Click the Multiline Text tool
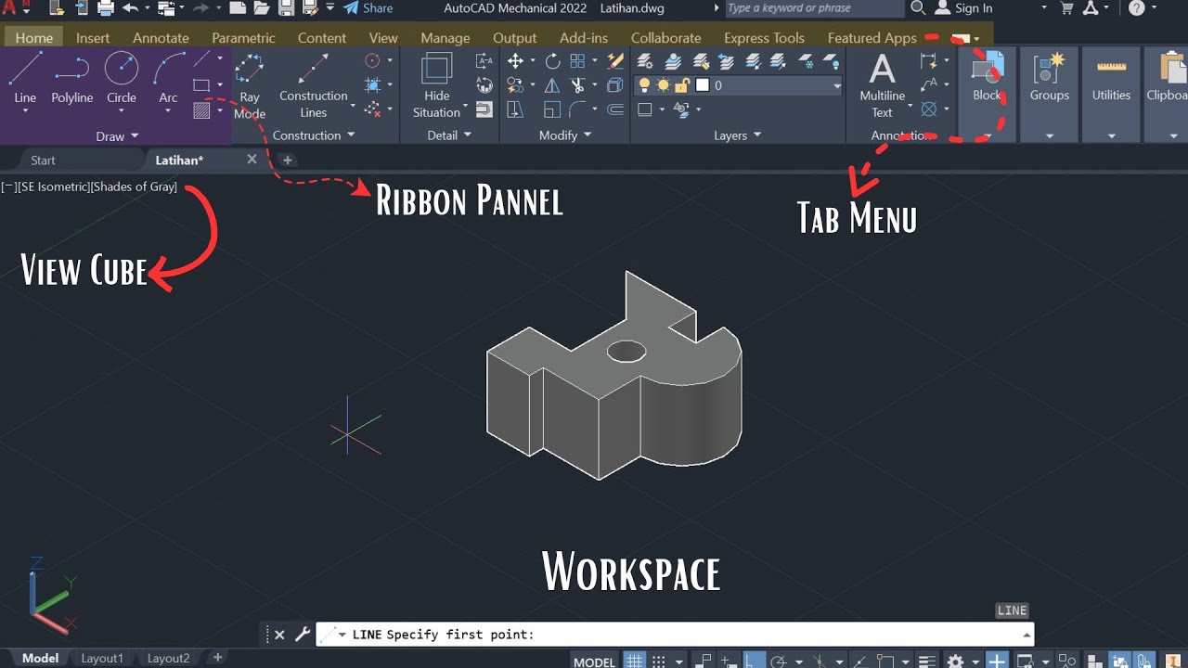 pos(882,85)
